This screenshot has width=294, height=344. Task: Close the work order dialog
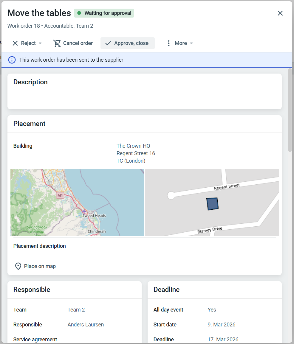point(280,13)
